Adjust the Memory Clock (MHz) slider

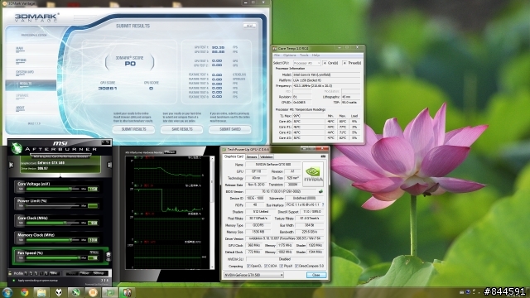pos(52,240)
